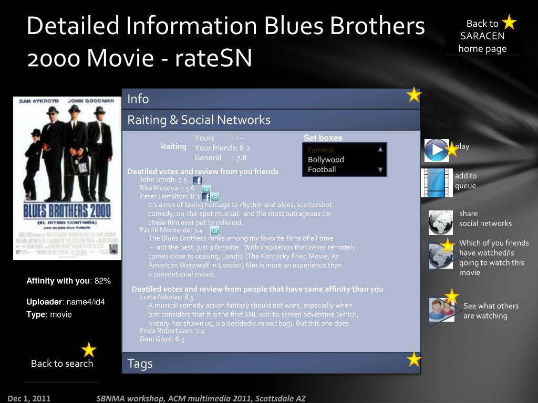Click Your friends: 8.2 rating

[222, 148]
